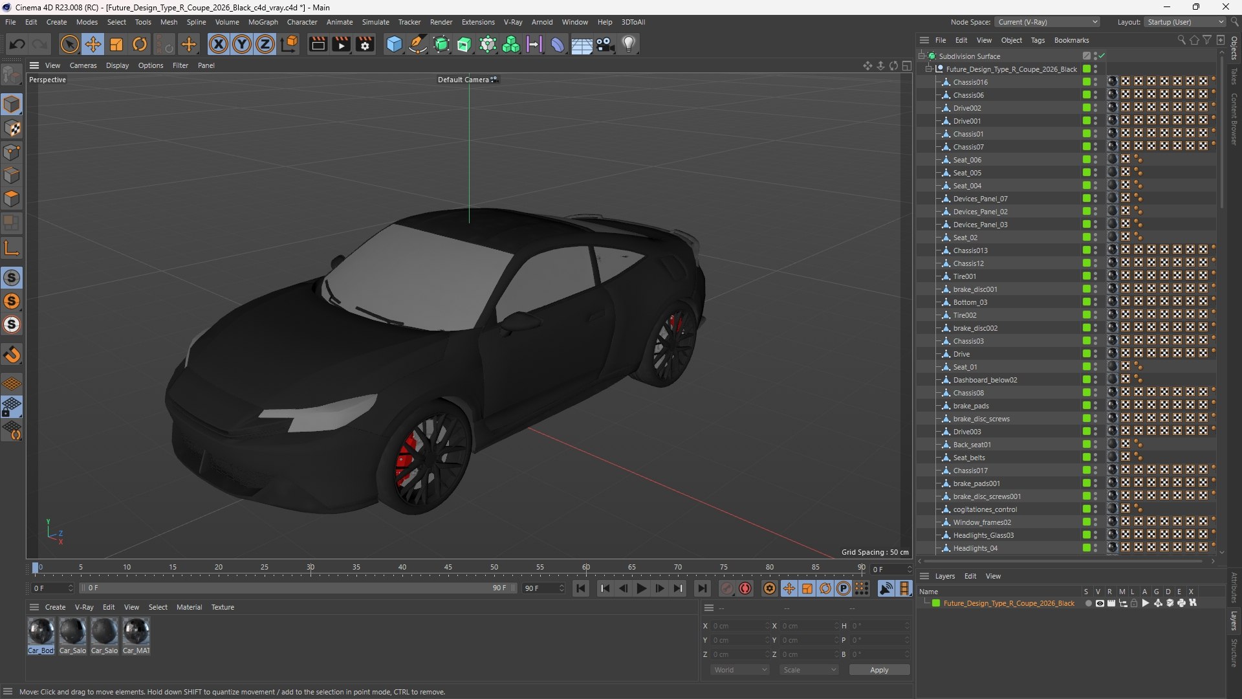The image size is (1242, 699).
Task: Collapse Future_Design_Type_R_Coupe_2026_Black node
Action: (929, 69)
